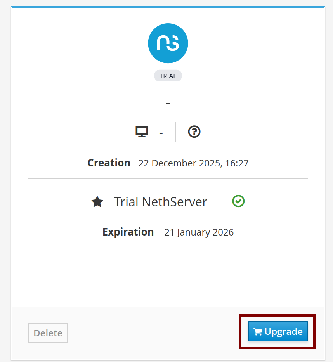The image size is (333, 362).
Task: Click the shopping cart icon
Action: click(x=258, y=332)
